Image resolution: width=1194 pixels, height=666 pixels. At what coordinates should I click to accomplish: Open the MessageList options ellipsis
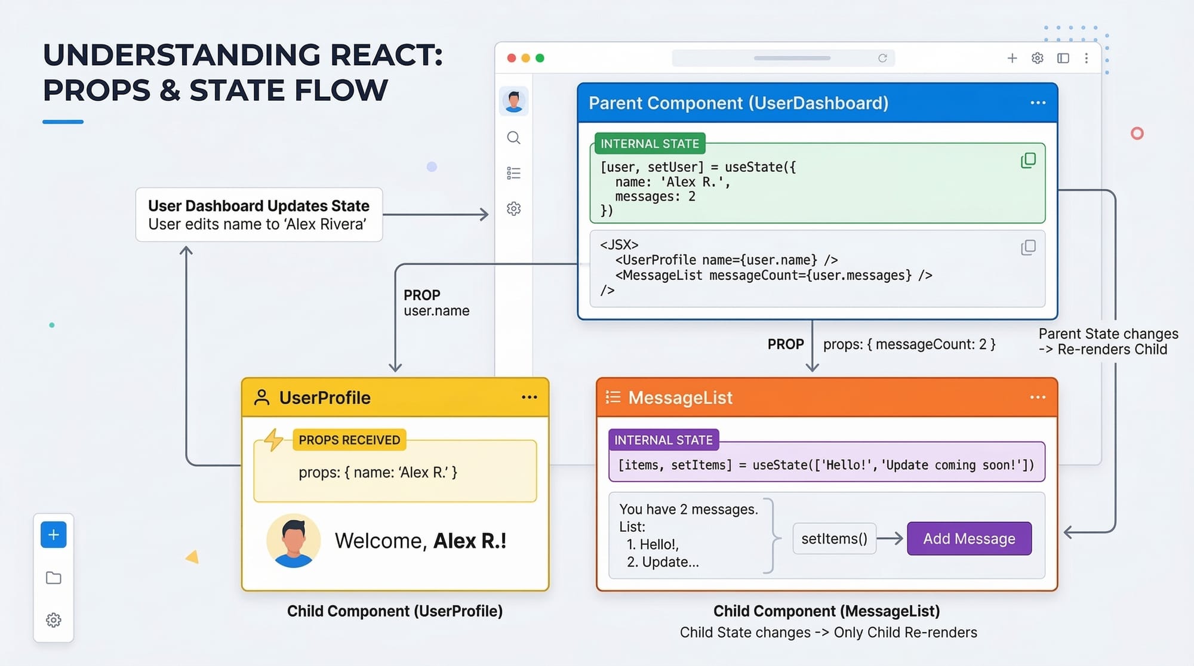pos(1037,397)
